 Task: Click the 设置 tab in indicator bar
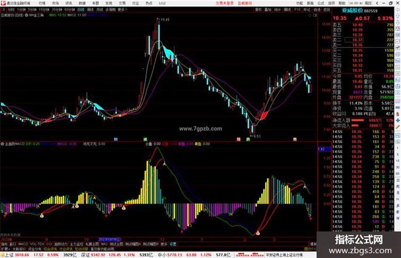(x=173, y=244)
